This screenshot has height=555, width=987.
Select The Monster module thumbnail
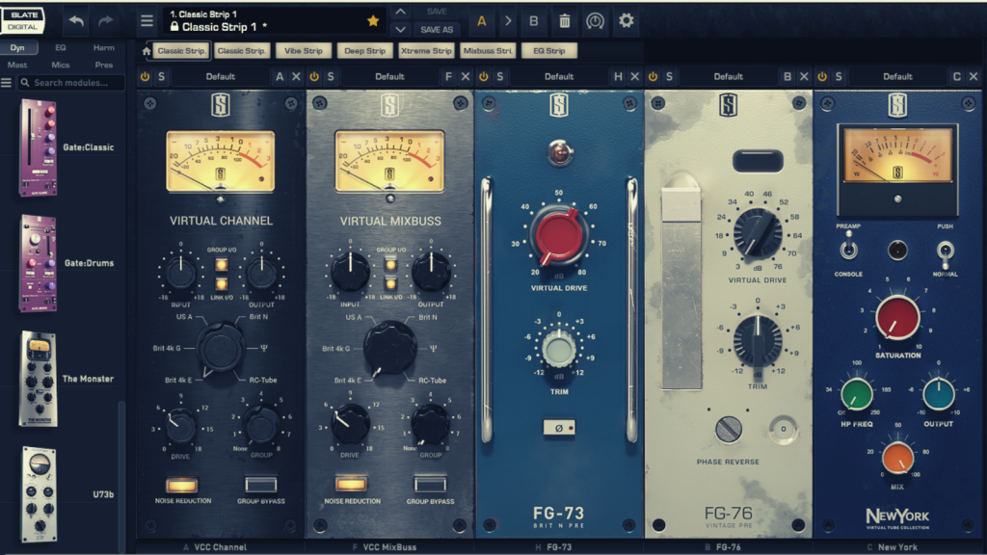pyautogui.click(x=39, y=379)
